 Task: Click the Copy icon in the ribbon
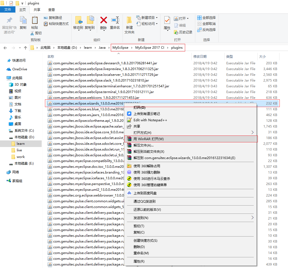(x=23, y=20)
